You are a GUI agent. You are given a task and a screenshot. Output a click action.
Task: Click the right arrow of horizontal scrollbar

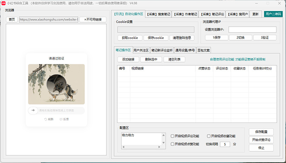[159, 147]
